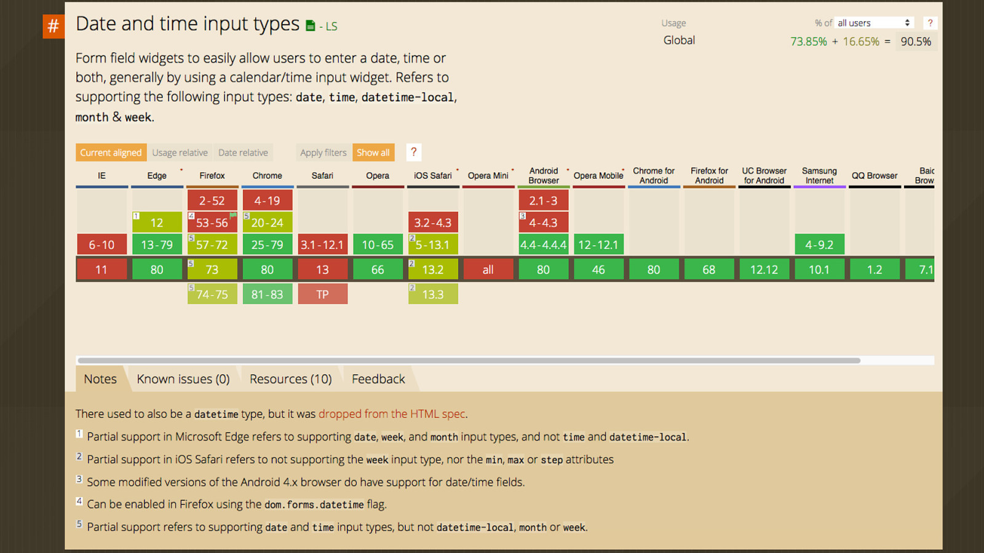This screenshot has height=553, width=984.
Task: Select Firefox 57-72 version cell
Action: [x=212, y=245]
